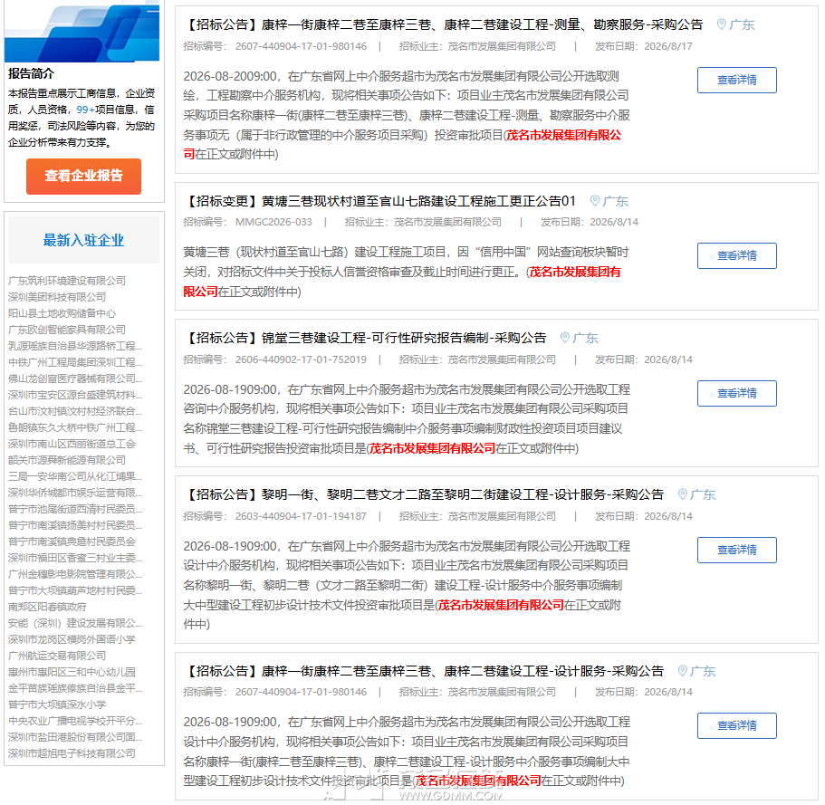The height and width of the screenshot is (805, 825).
Task: Open title 锦堂三巷建设工程-可行性研究报告编制
Action: [365, 338]
